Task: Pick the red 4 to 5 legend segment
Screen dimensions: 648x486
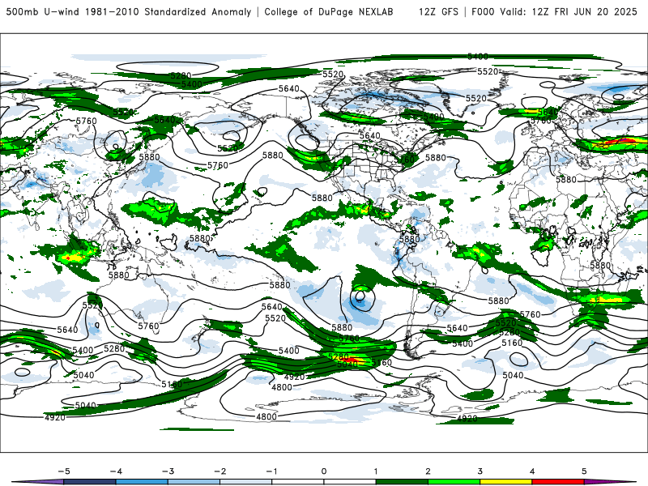Action: point(558,482)
